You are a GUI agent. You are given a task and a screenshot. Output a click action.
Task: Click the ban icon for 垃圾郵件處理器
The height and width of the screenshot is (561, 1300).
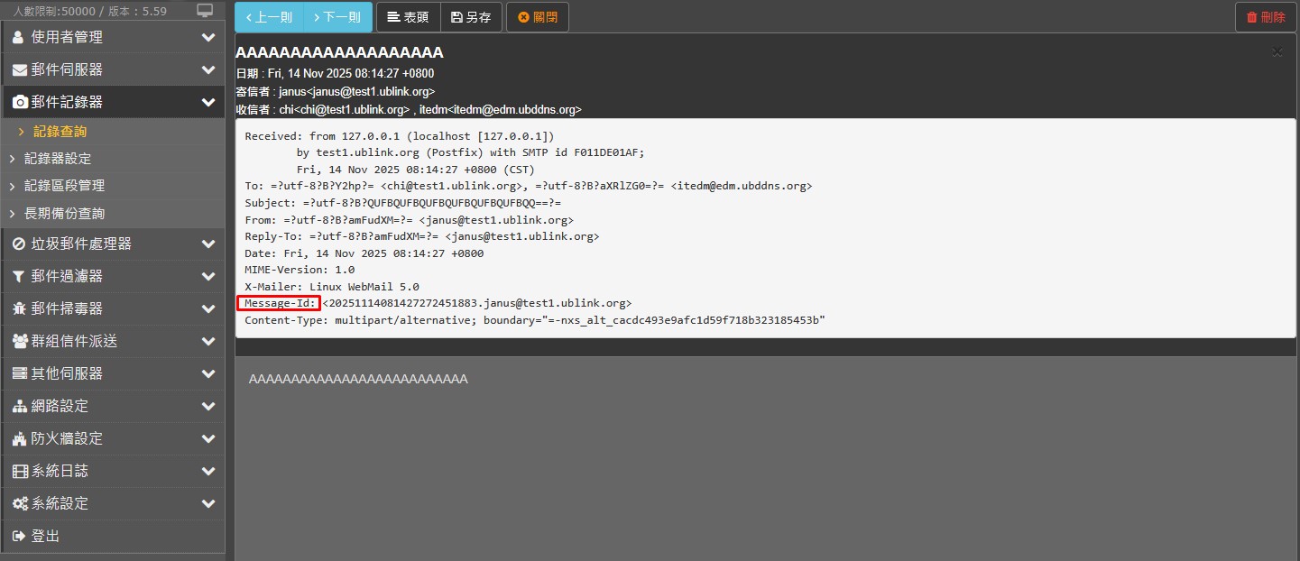[19, 244]
